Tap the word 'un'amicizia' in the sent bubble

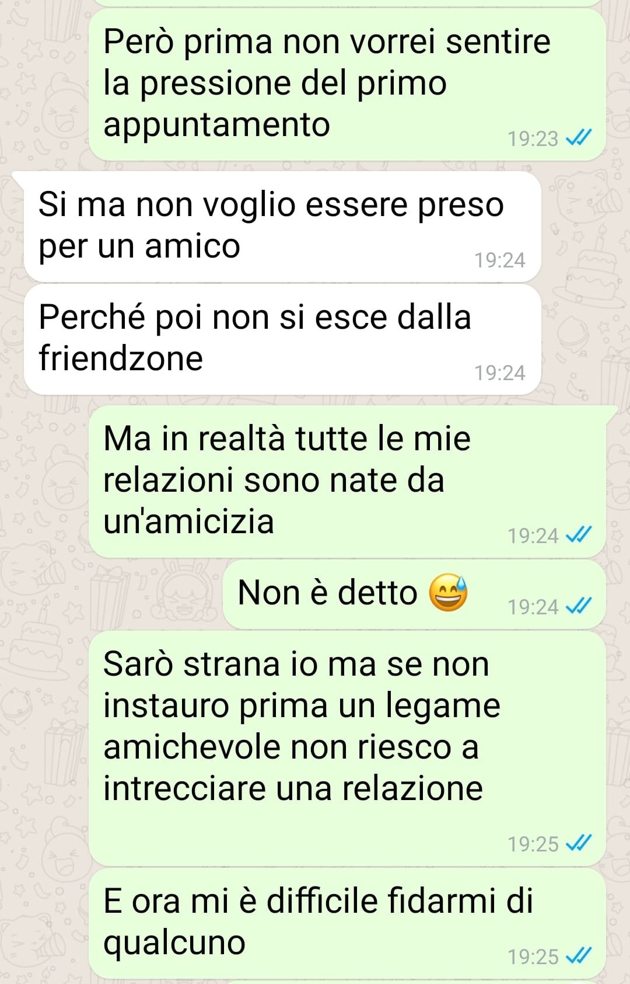[x=188, y=521]
